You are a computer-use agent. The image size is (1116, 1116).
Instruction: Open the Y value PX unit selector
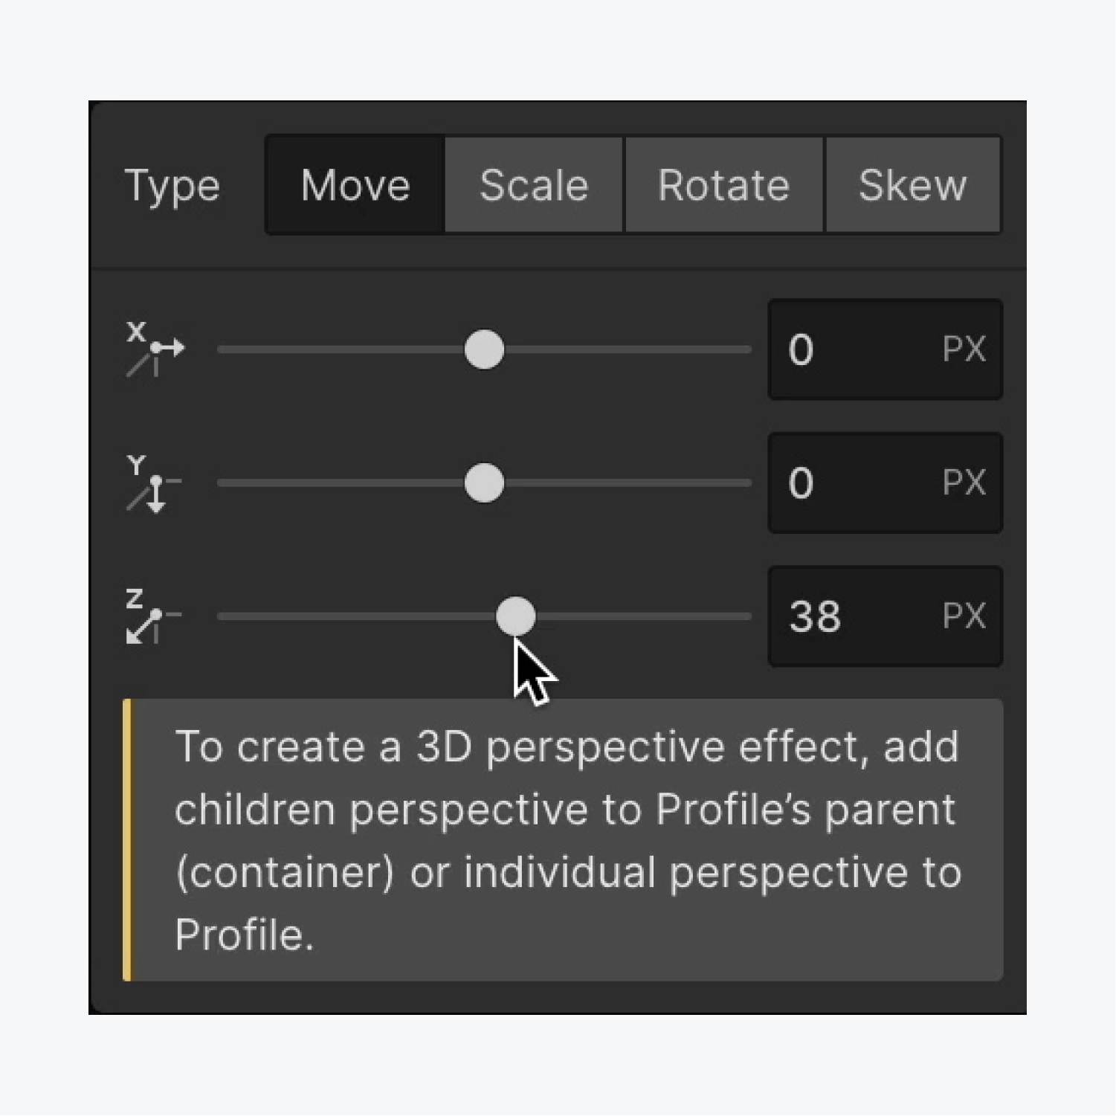point(964,483)
